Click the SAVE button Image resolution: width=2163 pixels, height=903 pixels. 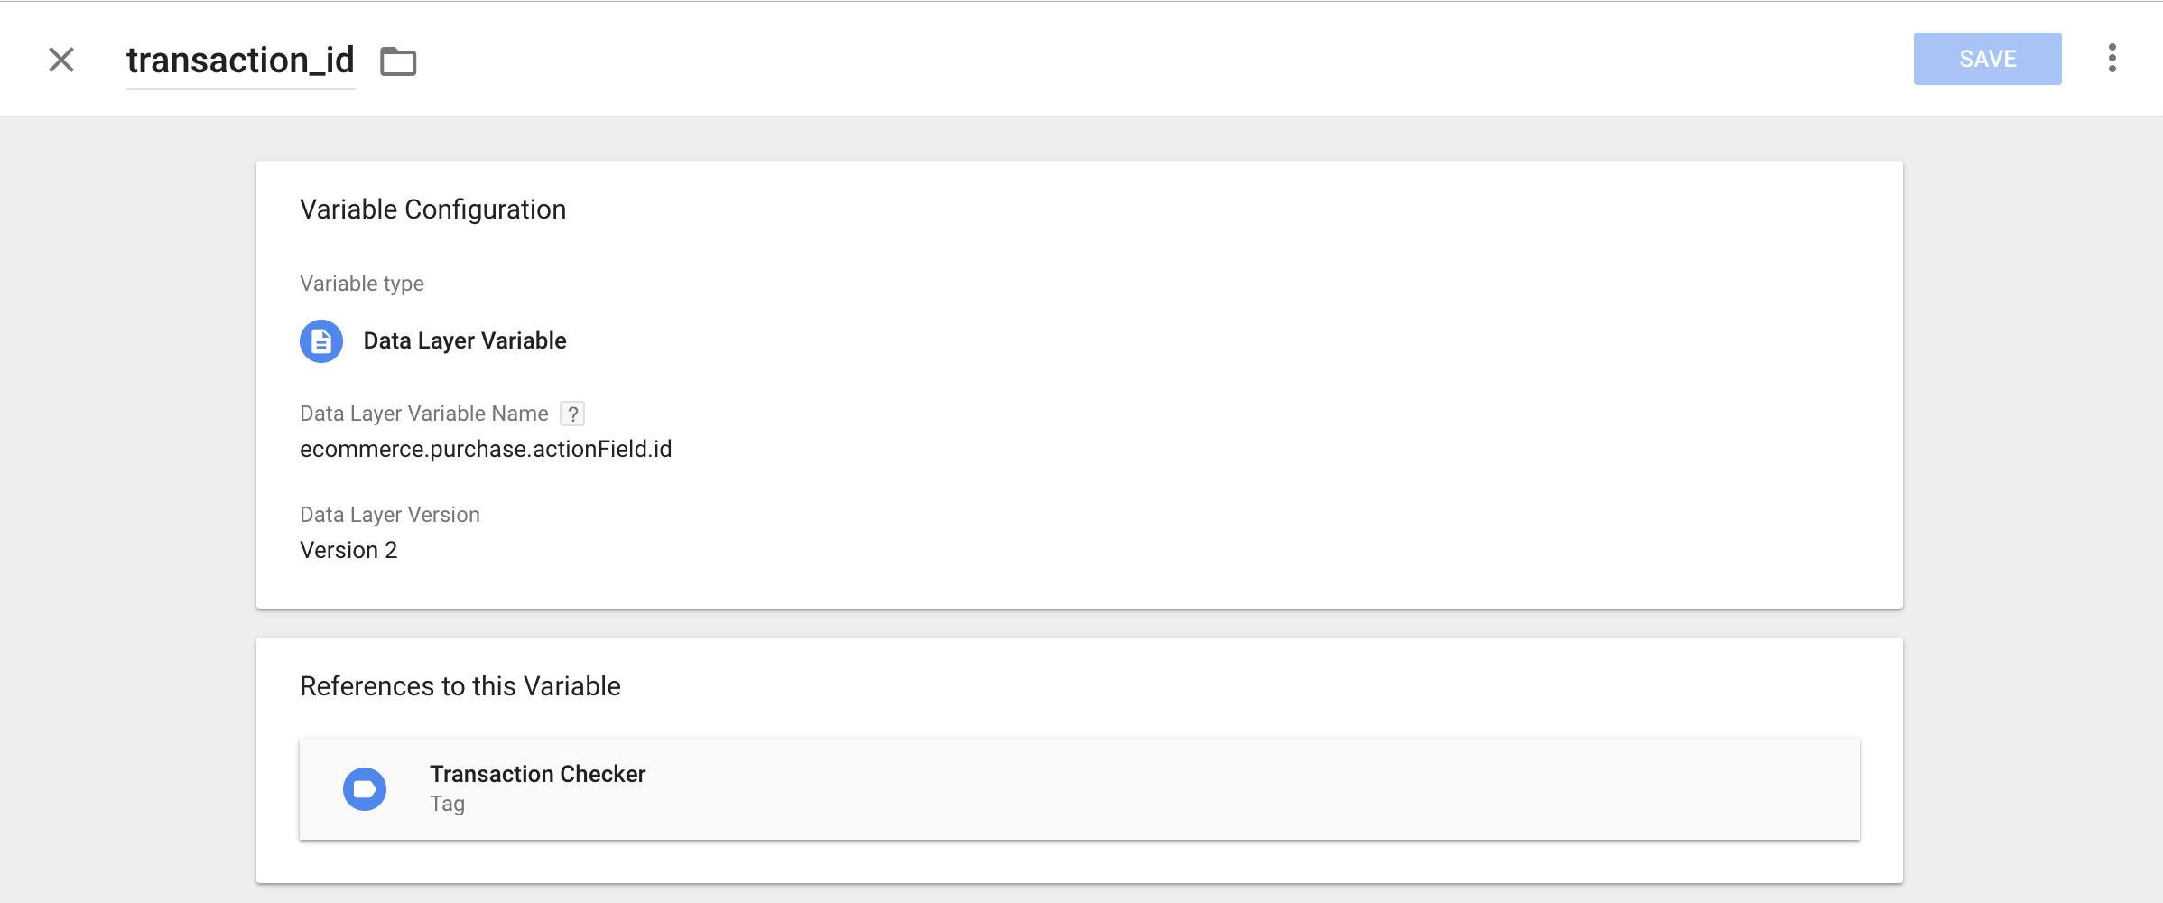tap(1987, 59)
